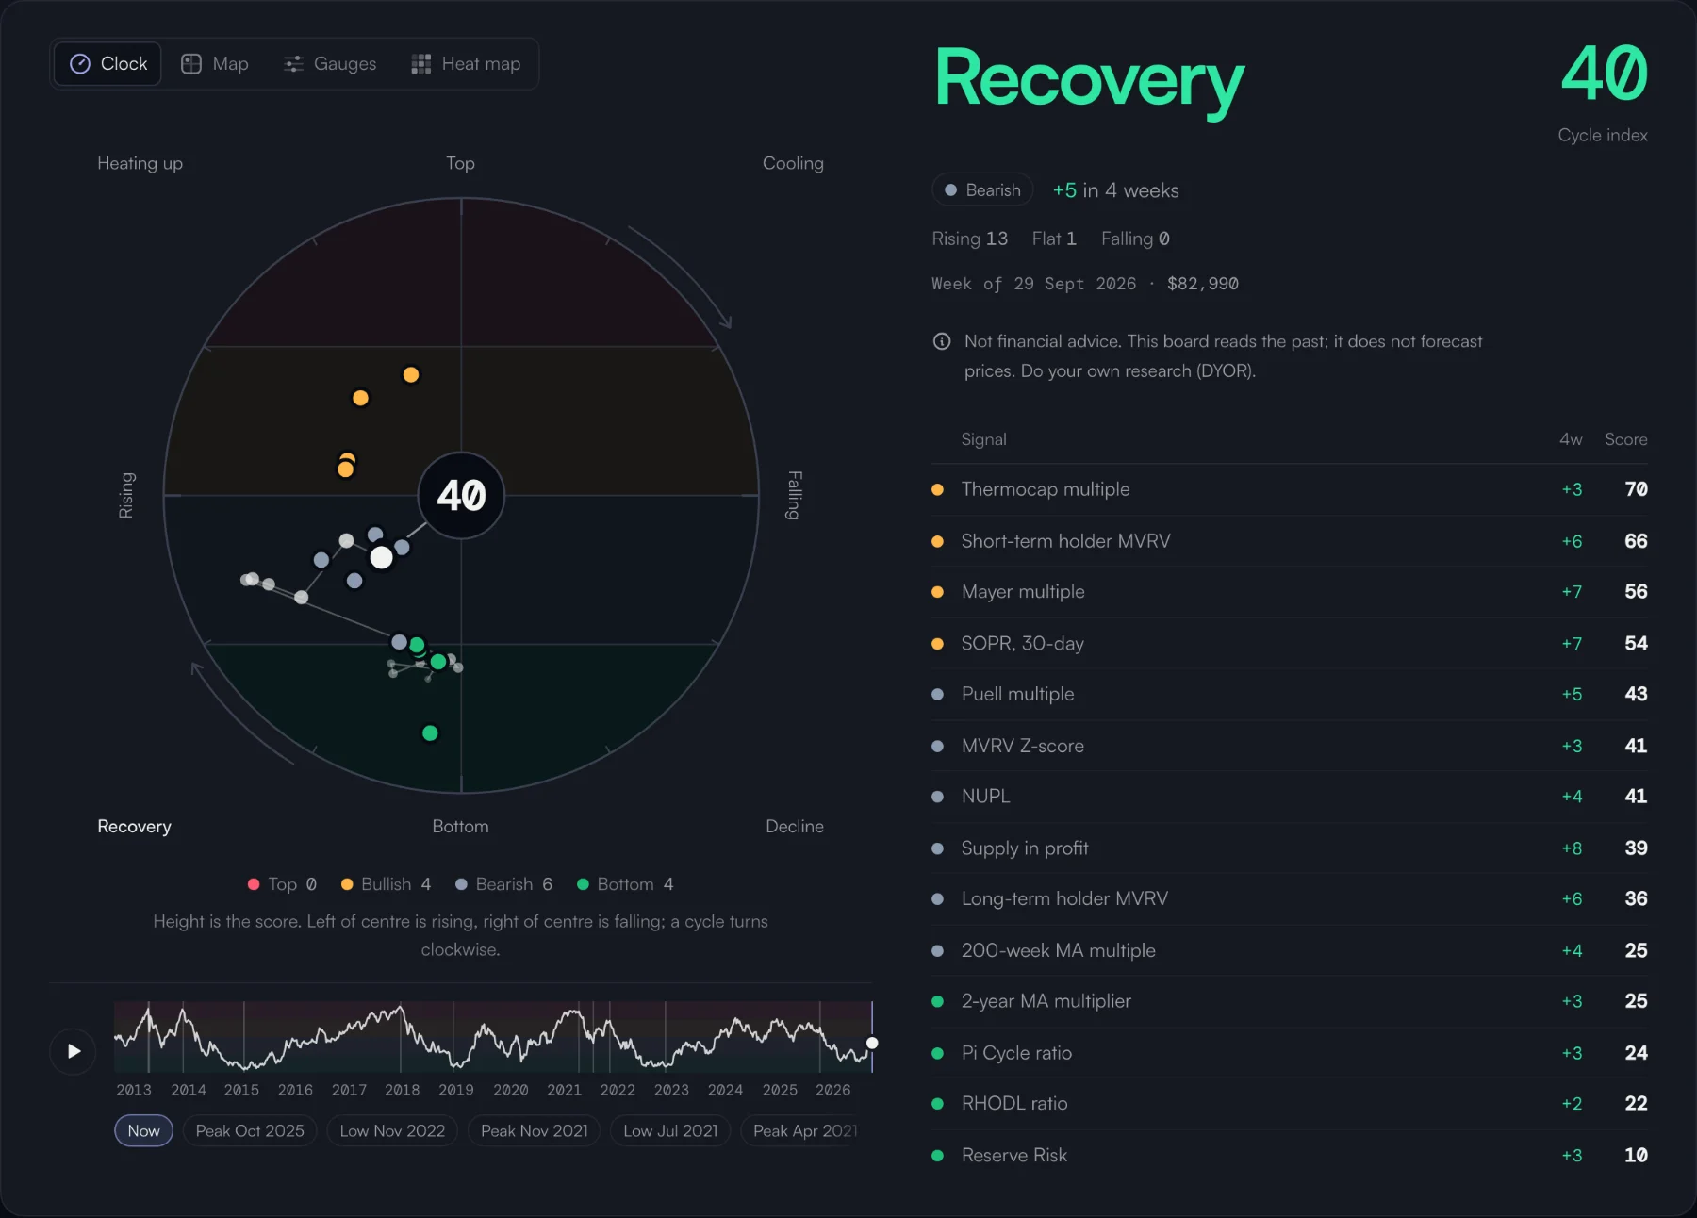
Task: Click the Rising 13 count
Action: tap(969, 239)
